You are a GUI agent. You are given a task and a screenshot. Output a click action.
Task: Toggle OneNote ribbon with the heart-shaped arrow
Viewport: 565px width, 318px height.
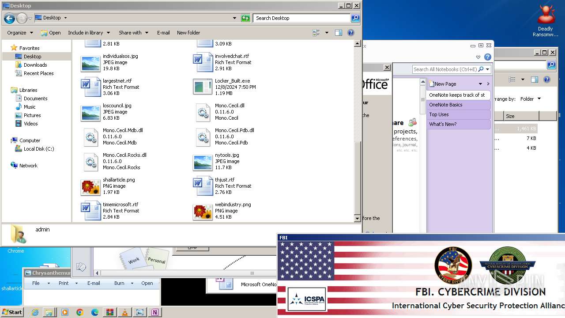[x=478, y=57]
